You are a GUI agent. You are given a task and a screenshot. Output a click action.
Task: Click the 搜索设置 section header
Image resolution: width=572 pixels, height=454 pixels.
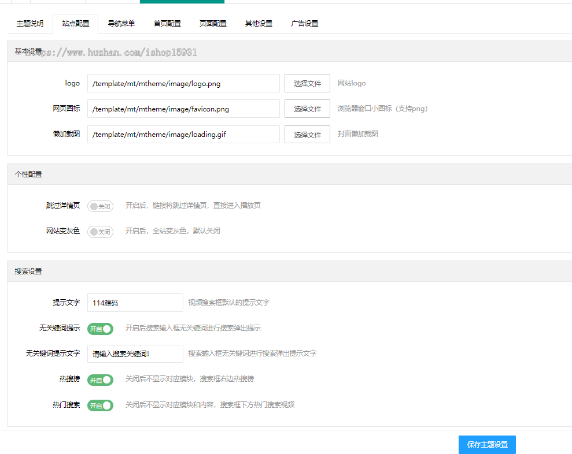(x=290, y=271)
